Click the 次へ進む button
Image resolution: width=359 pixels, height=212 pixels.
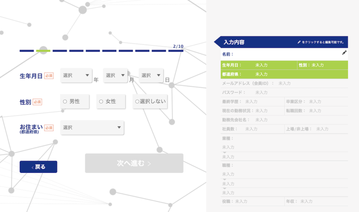tap(134, 163)
